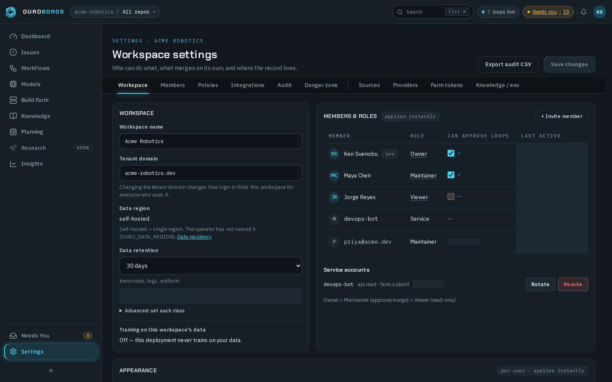Open the Insights chart icon
The height and width of the screenshot is (382, 612).
[13, 164]
